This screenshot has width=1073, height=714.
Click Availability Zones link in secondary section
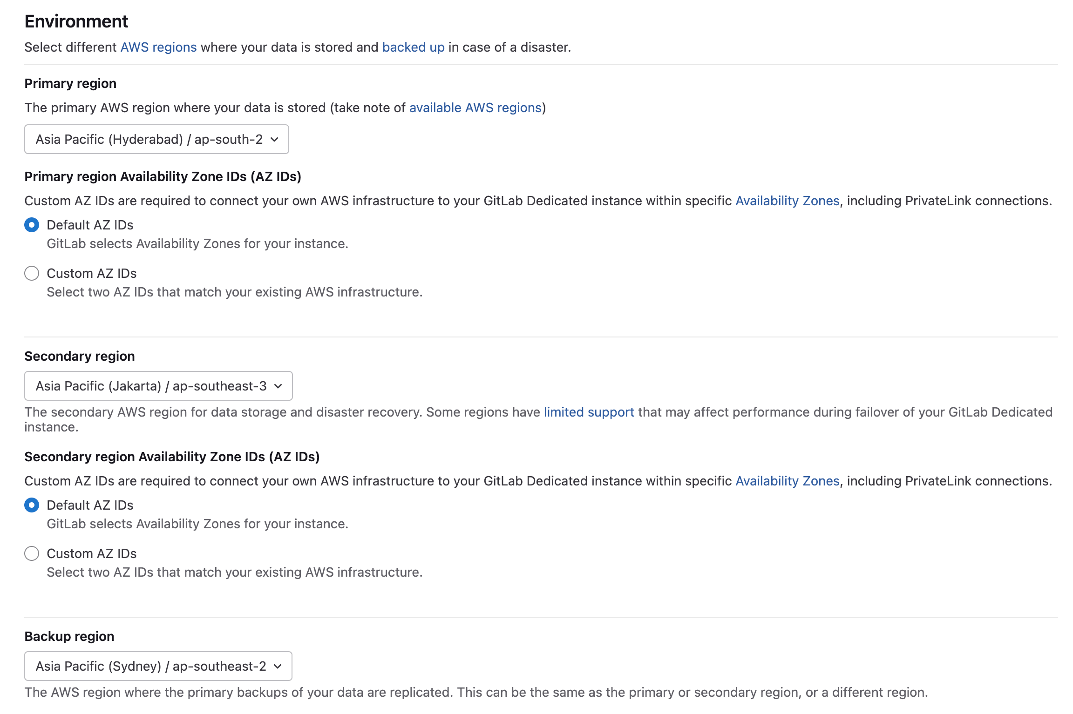pyautogui.click(x=786, y=481)
